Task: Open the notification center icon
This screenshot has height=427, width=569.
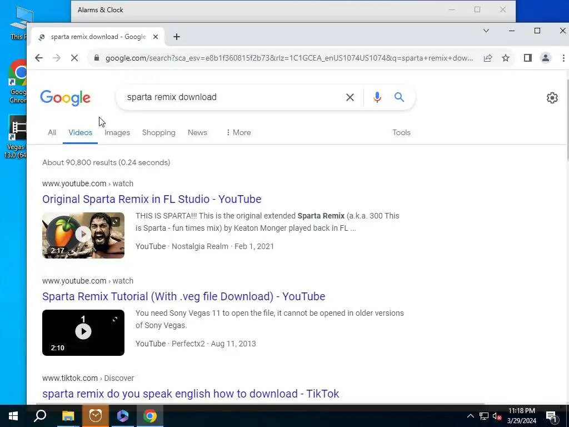Action: 552,416
